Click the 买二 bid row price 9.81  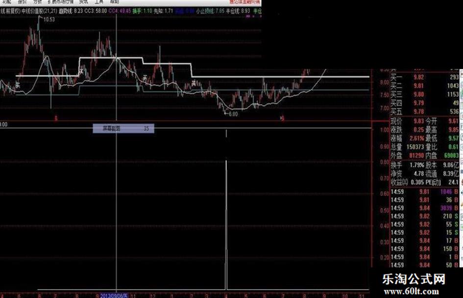[x=419, y=86]
